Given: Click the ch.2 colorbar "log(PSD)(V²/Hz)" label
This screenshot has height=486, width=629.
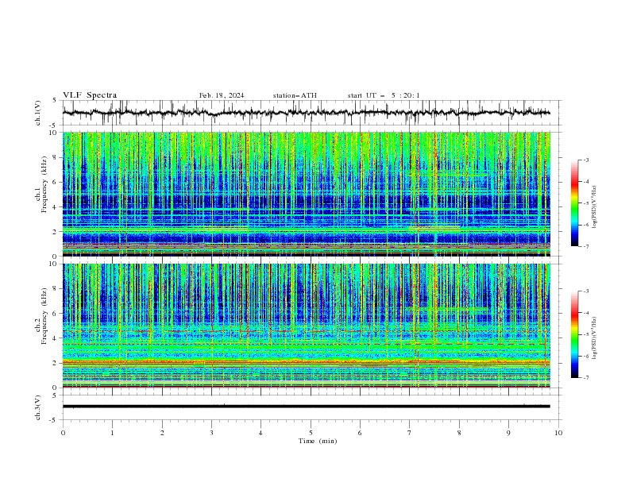Looking at the screenshot, I should (x=594, y=338).
